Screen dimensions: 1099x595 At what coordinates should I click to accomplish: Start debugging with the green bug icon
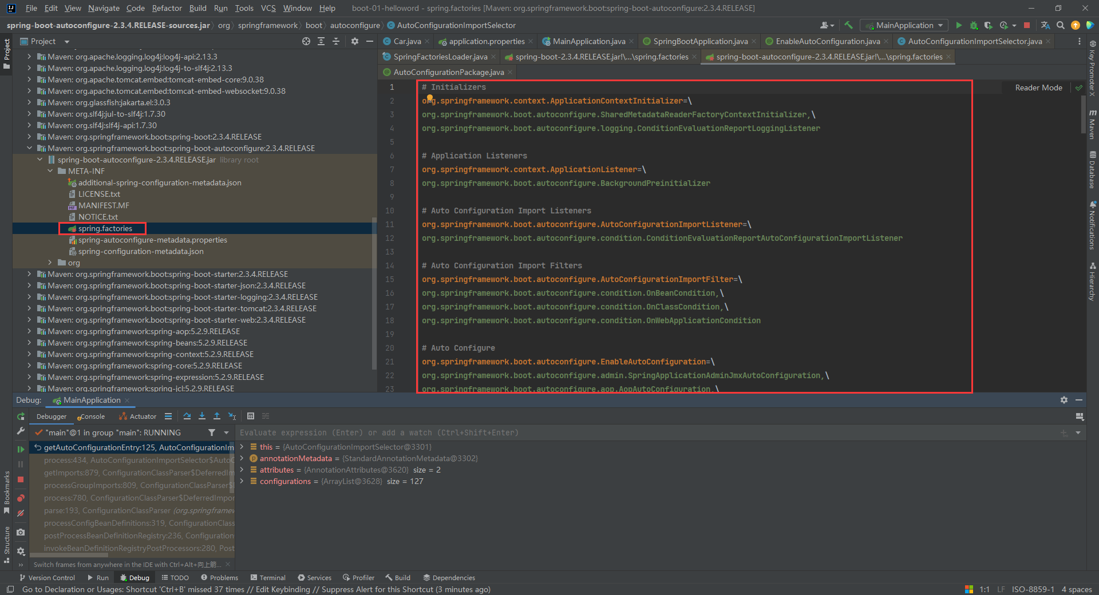[974, 25]
